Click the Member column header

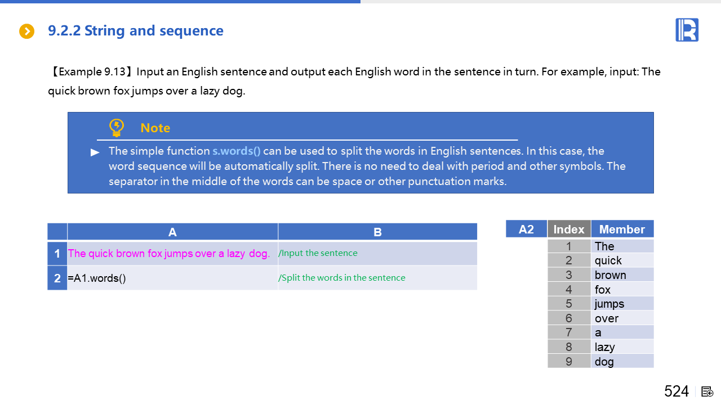point(622,229)
